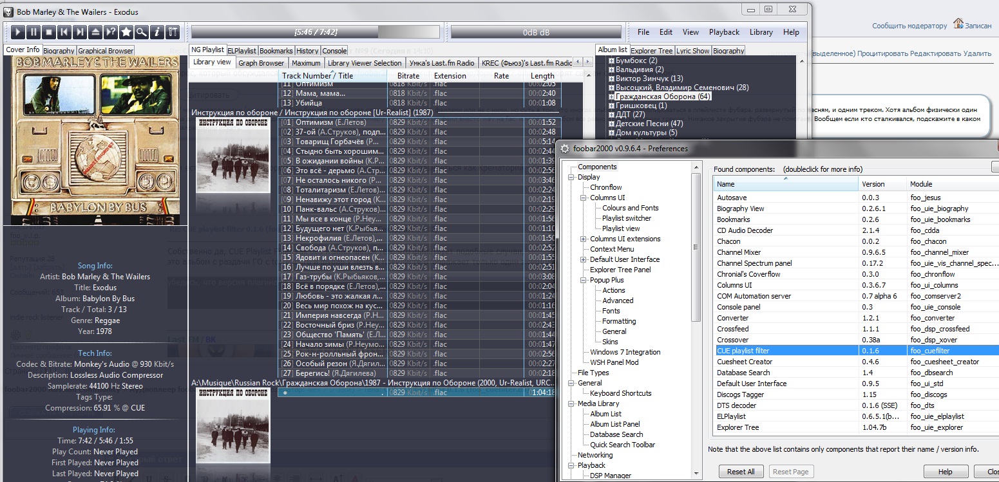Switch to the ELPlaylist tab

(242, 51)
